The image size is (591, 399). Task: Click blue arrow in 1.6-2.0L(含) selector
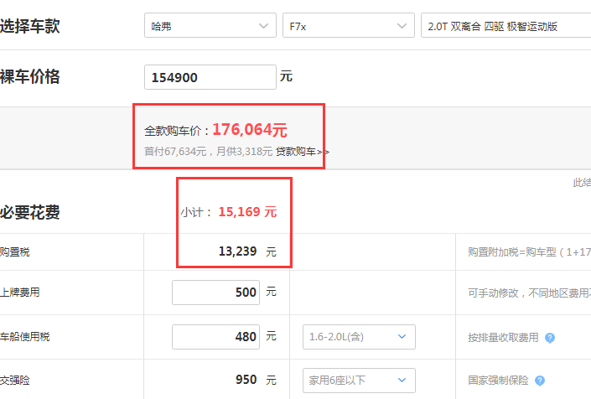click(402, 336)
